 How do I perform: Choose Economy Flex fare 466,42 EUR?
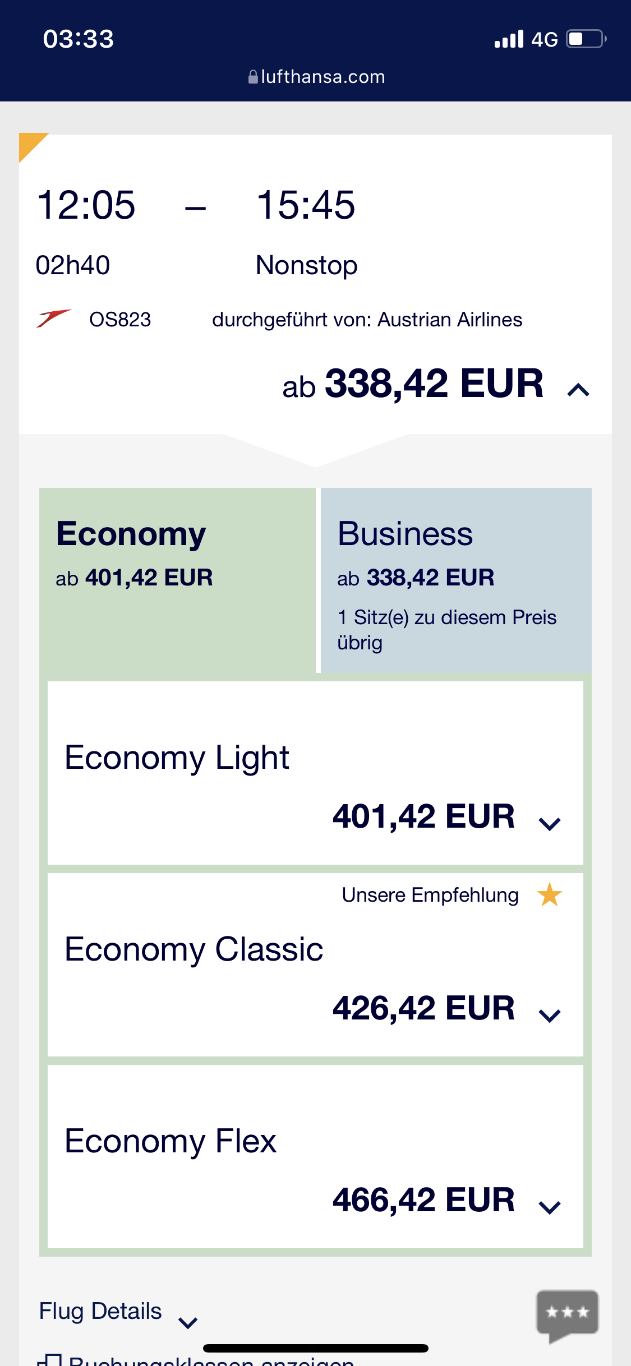click(423, 1199)
